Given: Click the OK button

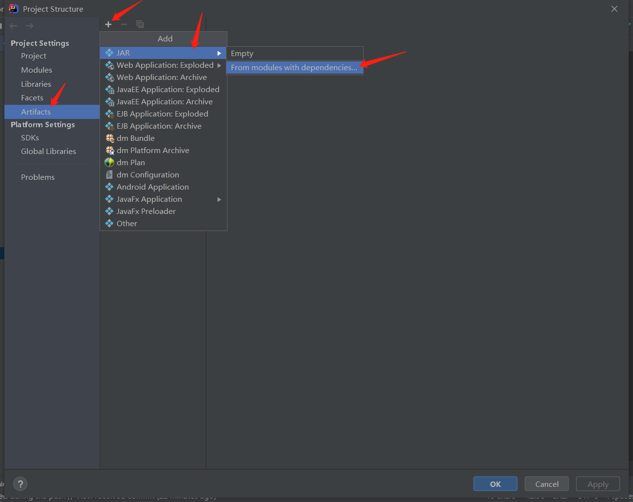Looking at the screenshot, I should click(495, 484).
